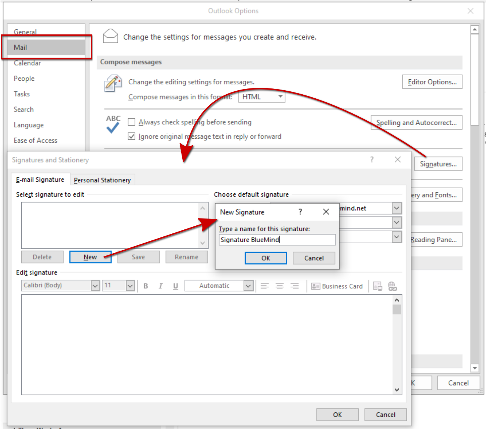Image resolution: width=486 pixels, height=429 pixels.
Task: Align signature text left
Action: [264, 286]
